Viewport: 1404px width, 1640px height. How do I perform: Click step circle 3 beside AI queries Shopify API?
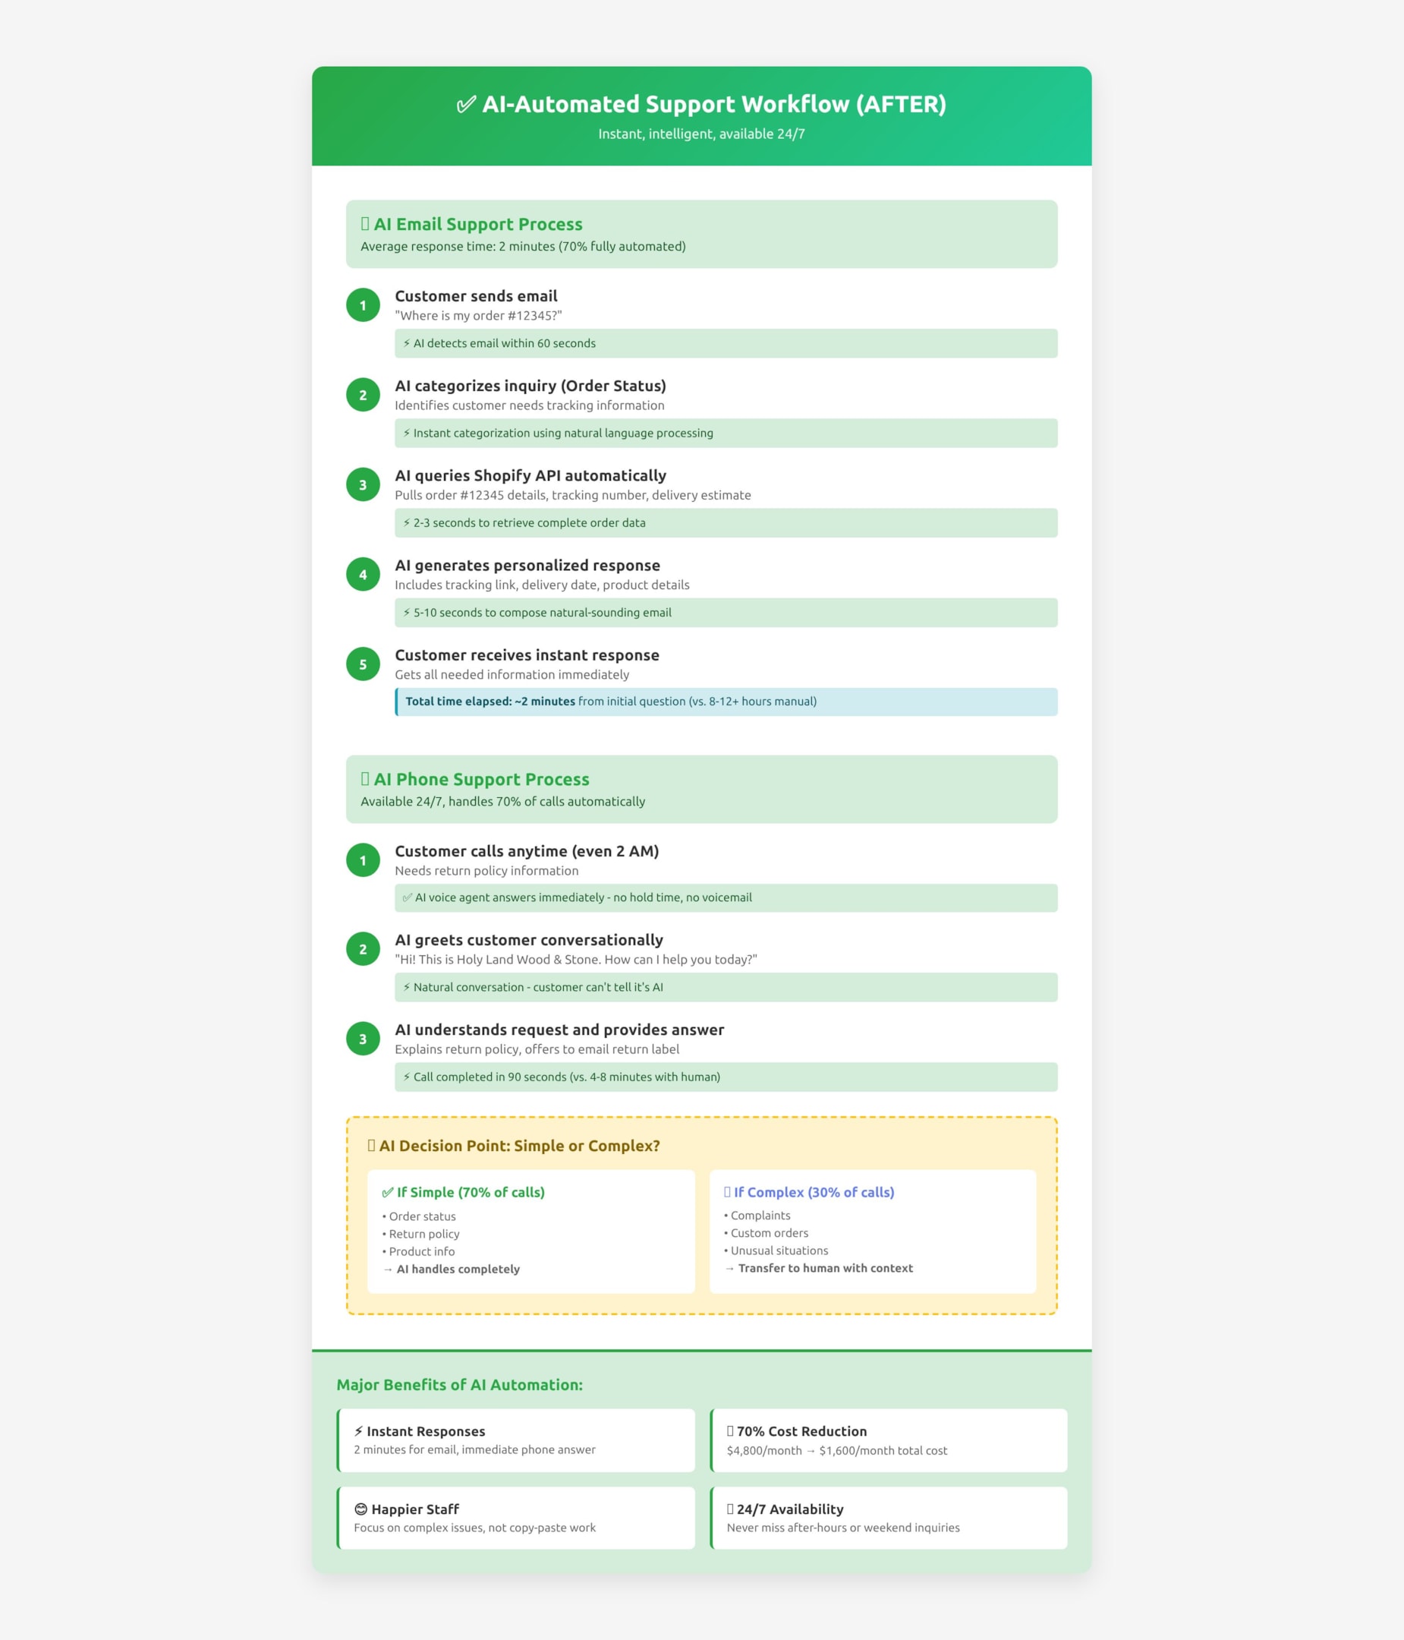coord(363,484)
